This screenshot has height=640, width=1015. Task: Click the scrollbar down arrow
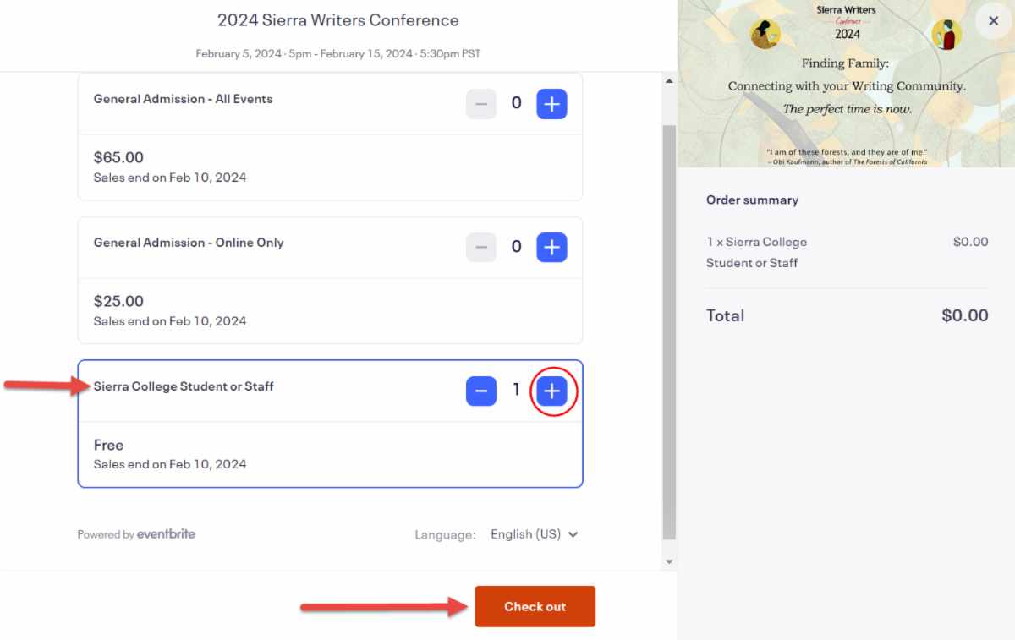[669, 561]
